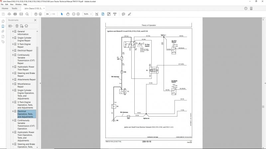
Task: Switch to the Home tab
Action: (x=5, y=9)
